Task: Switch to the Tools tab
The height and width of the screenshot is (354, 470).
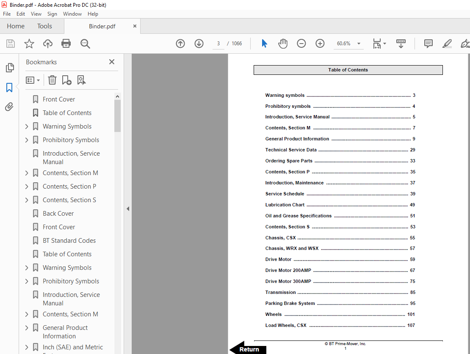Action: click(x=44, y=26)
